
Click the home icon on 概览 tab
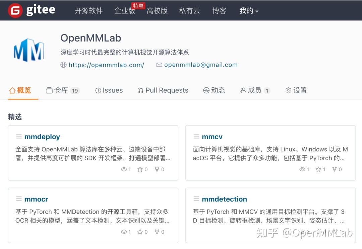12,90
